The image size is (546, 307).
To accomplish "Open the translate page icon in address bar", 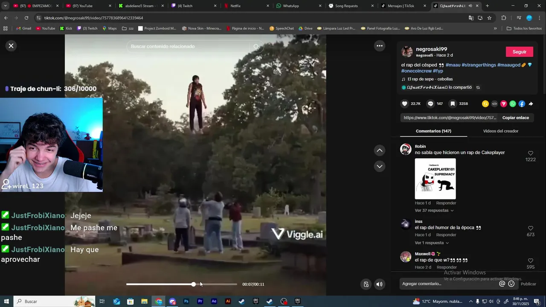I will (x=471, y=18).
